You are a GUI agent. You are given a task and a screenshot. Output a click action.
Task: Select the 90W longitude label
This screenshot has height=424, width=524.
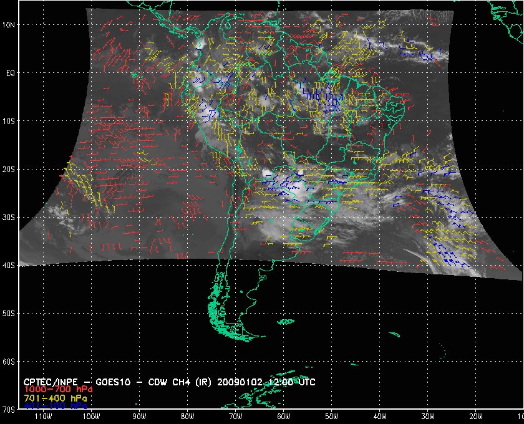pyautogui.click(x=138, y=415)
